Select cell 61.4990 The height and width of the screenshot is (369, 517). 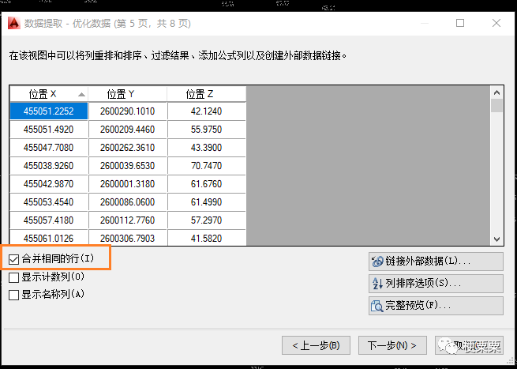[x=206, y=202]
